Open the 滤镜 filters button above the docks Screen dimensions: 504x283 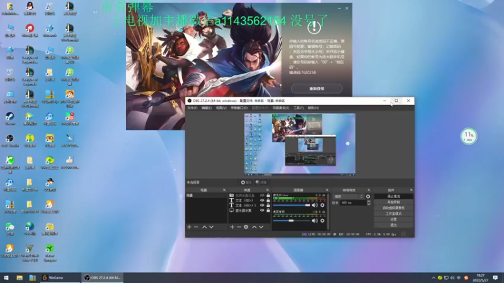pos(261,182)
